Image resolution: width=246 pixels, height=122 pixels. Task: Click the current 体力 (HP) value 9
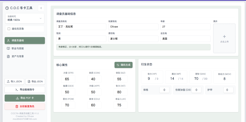tap(149, 78)
